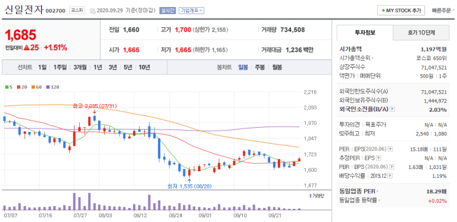Click the 09/10 date axis label
Screen dimensions: 457x222
[x=241, y=216]
